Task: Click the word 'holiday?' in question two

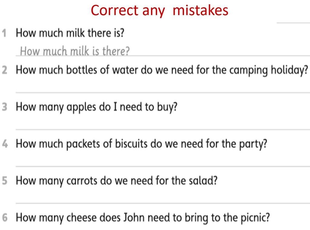Action: pos(289,71)
